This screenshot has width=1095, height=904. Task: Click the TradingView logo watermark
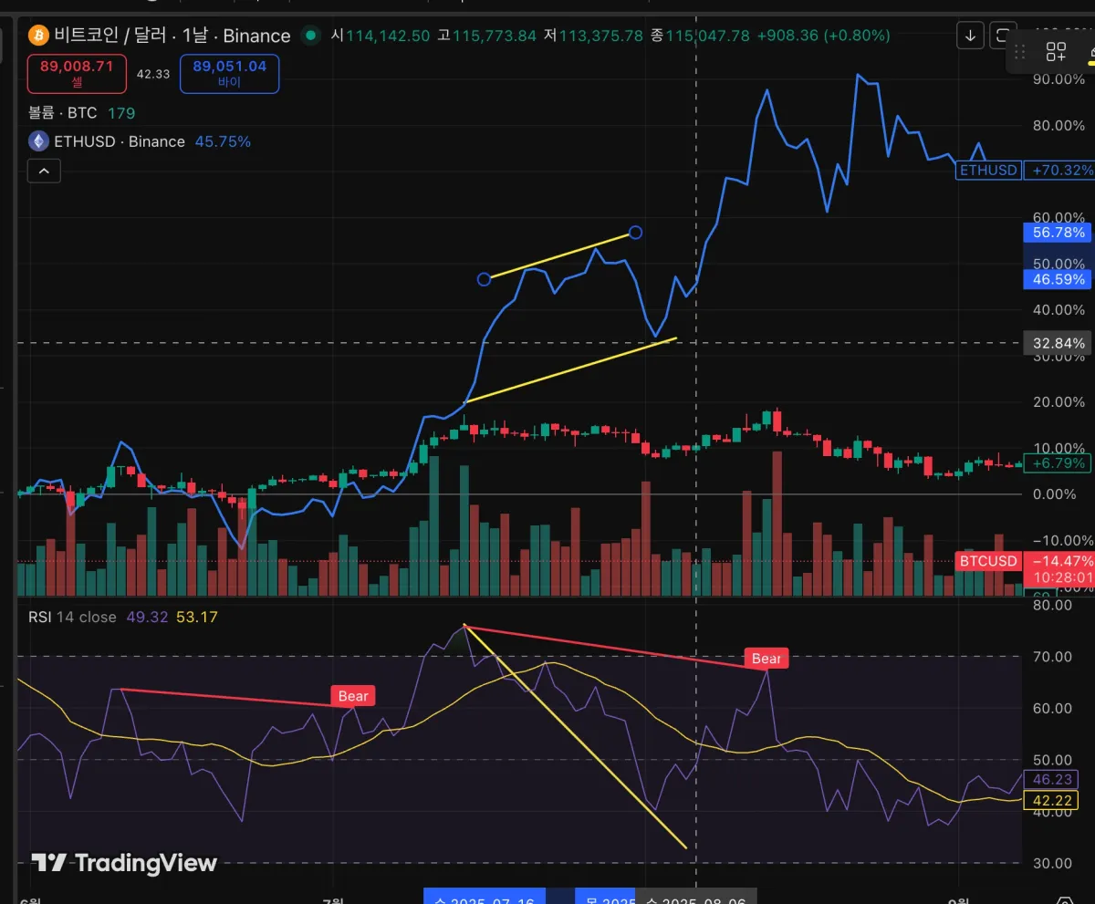pyautogui.click(x=125, y=863)
